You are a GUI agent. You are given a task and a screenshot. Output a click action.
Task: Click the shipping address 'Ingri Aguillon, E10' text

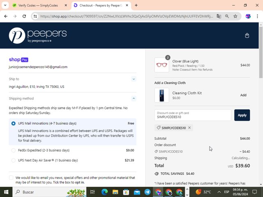tap(37, 87)
